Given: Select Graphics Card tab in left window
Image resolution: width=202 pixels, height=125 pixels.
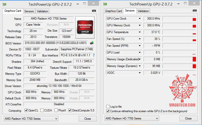Looking at the screenshot, I should pyautogui.click(x=13, y=11).
